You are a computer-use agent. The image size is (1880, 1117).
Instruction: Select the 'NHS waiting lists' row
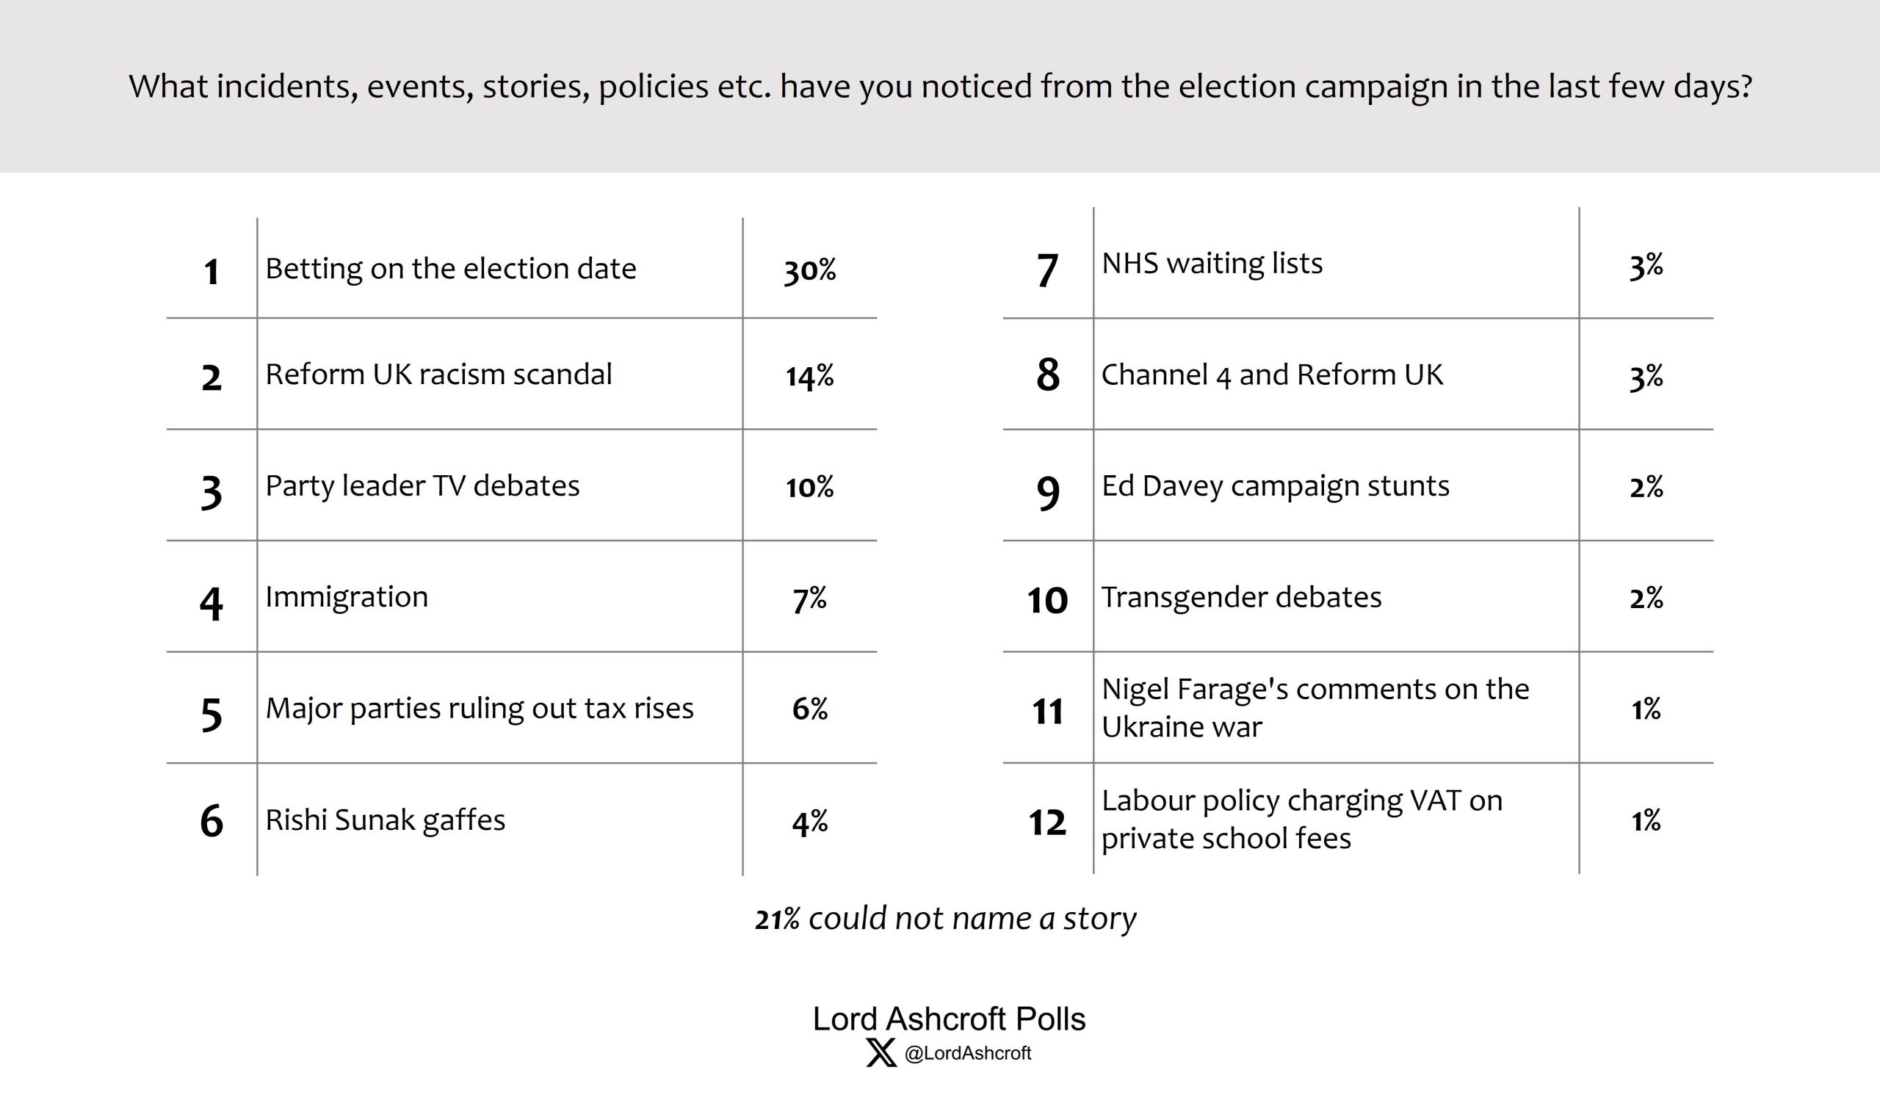pos(1212,264)
